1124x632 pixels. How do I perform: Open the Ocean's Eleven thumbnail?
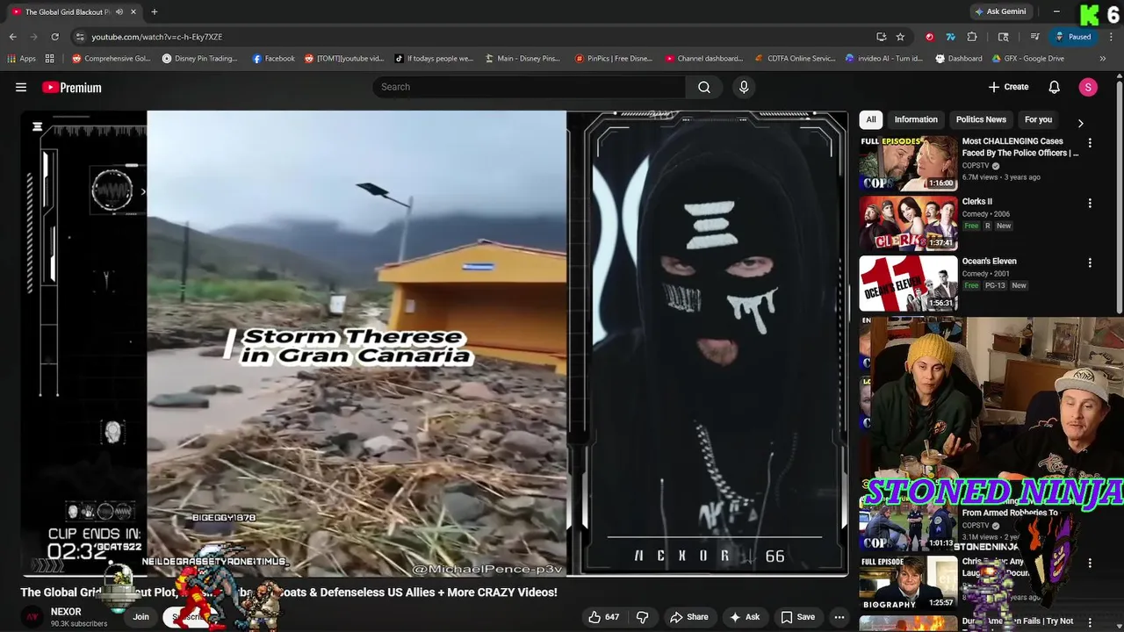coord(908,283)
